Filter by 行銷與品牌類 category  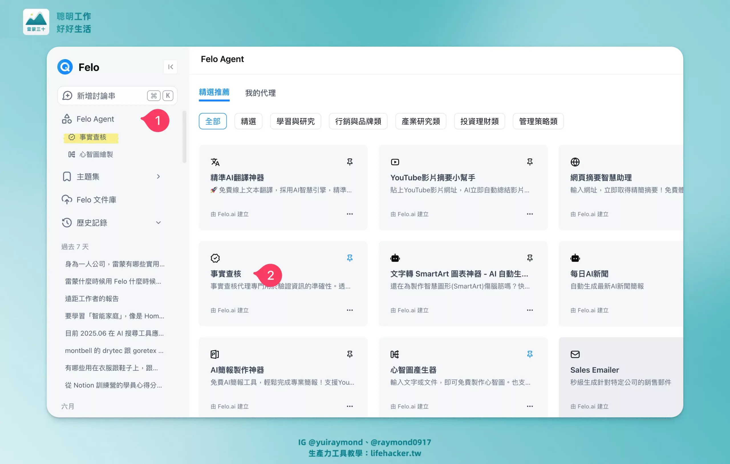click(358, 121)
